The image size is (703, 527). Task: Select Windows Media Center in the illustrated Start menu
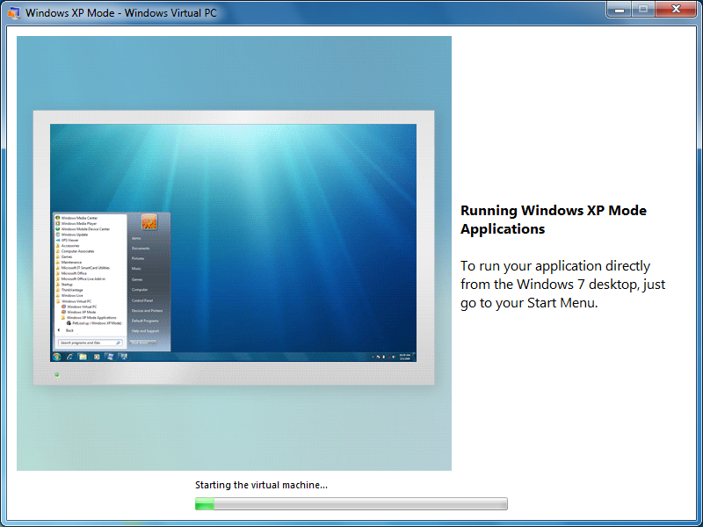coord(79,218)
